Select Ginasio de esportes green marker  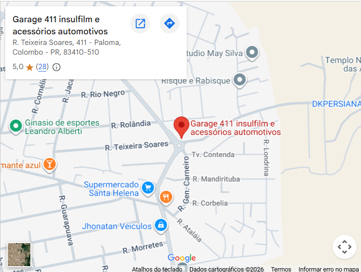click(x=15, y=127)
